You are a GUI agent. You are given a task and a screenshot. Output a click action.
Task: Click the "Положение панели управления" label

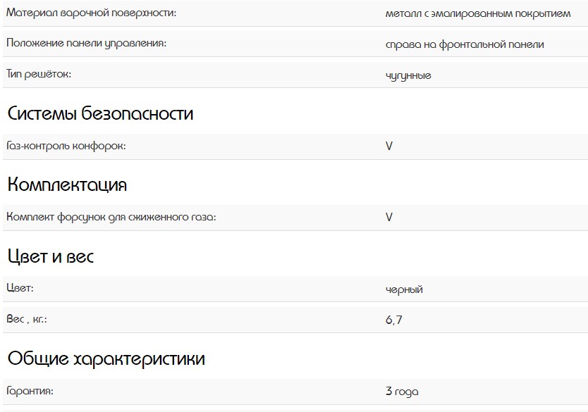(86, 44)
